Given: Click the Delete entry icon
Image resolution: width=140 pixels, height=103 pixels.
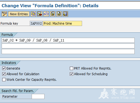Looking at the screenshot, I should [x=40, y=14].
